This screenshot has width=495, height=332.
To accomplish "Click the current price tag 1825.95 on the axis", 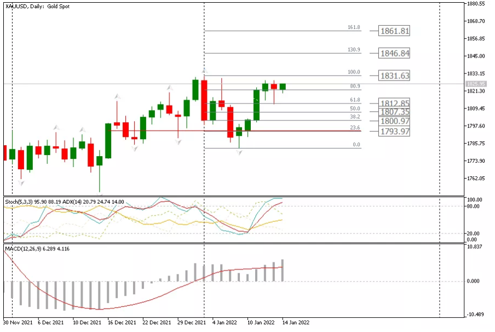I will 476,84.
